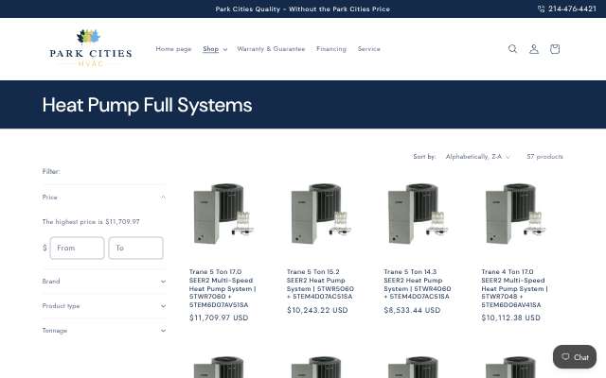
Task: Call the 214-476-4421 phone number link
Action: (572, 9)
